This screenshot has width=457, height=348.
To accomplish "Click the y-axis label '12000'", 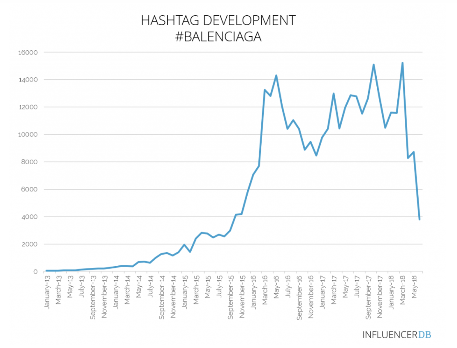I will point(28,107).
